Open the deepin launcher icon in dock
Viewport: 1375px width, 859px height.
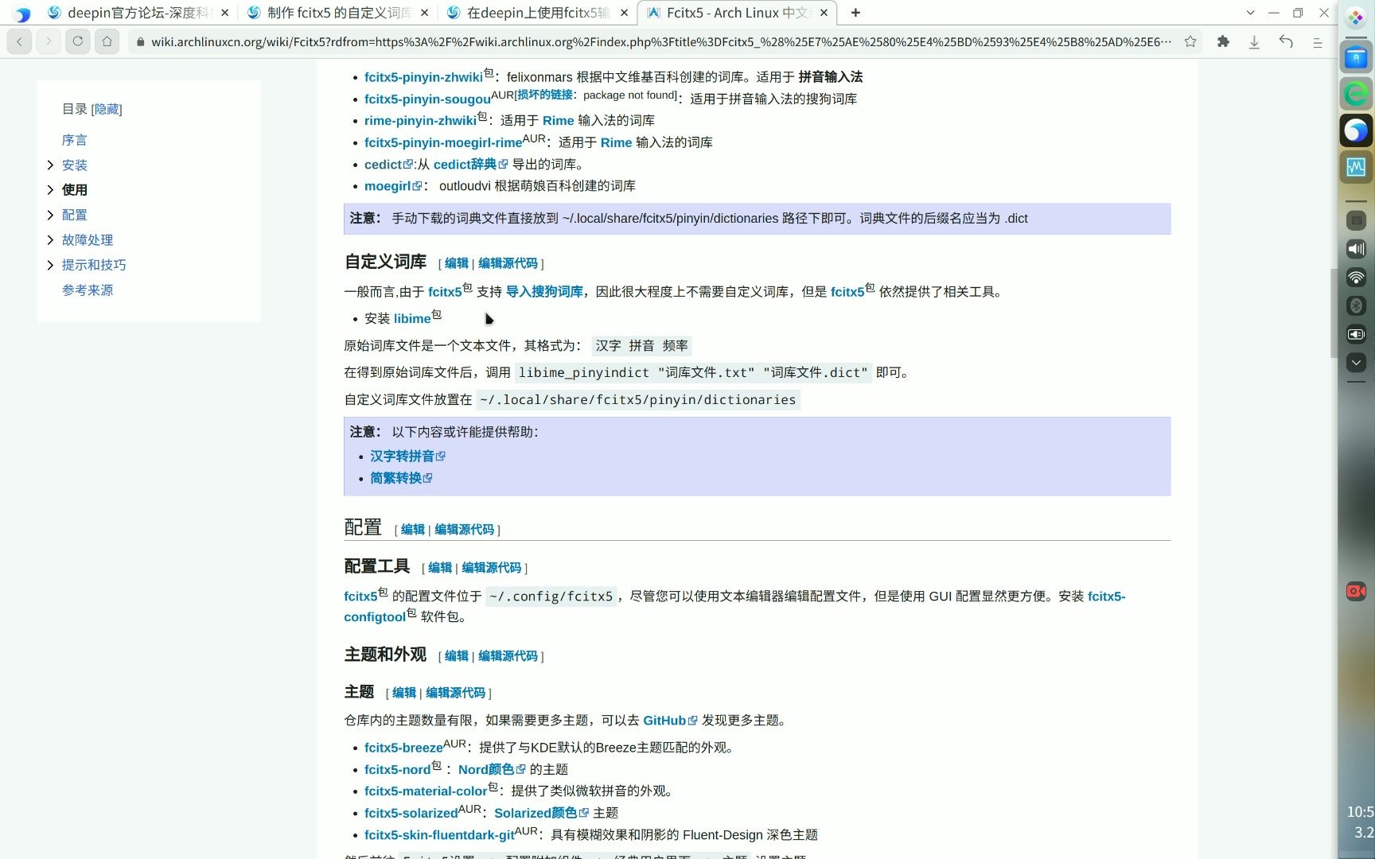click(x=1356, y=17)
